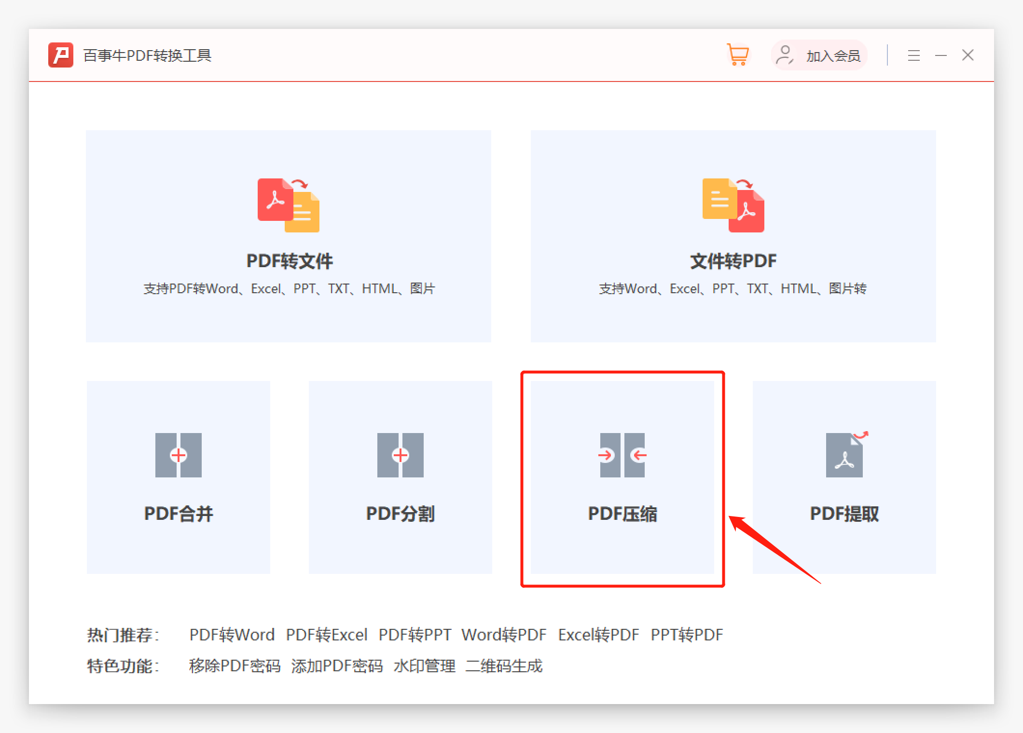Select the PDF合并 label
This screenshot has height=733, width=1023.
pos(179,514)
